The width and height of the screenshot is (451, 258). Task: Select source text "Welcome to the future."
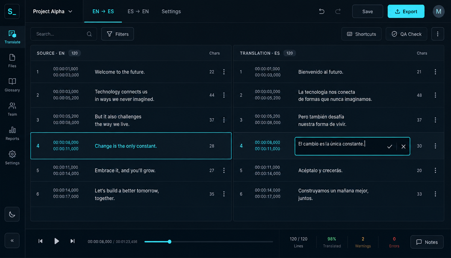click(120, 72)
